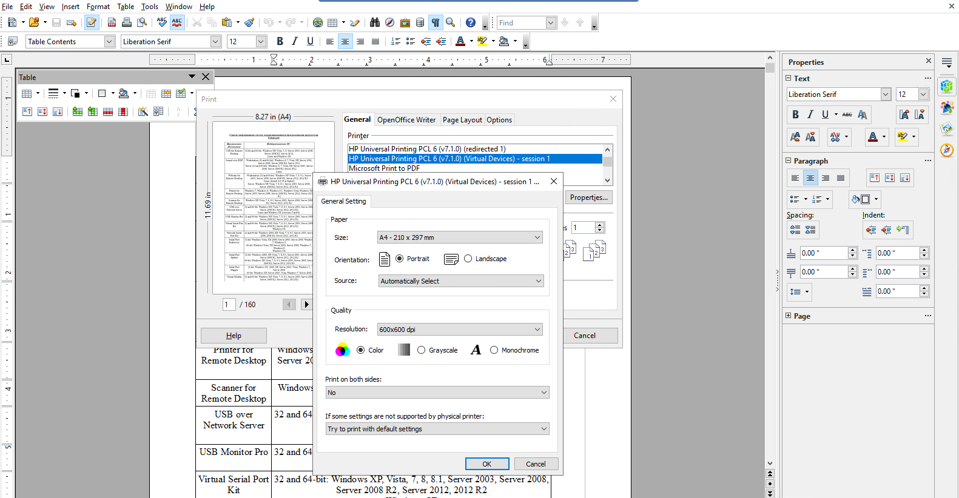Viewport: 959px width, 498px height.
Task: Select the Monochrome radio button
Action: click(x=494, y=350)
